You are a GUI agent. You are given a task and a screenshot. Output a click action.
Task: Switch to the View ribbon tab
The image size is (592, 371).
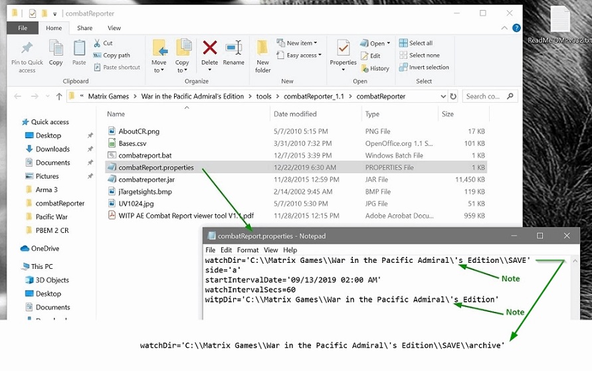click(114, 28)
